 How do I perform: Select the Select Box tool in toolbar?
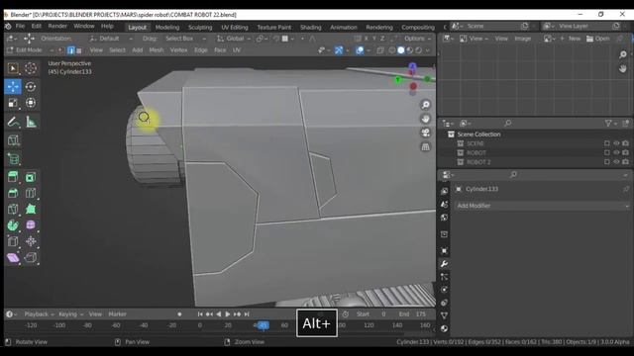(13, 68)
